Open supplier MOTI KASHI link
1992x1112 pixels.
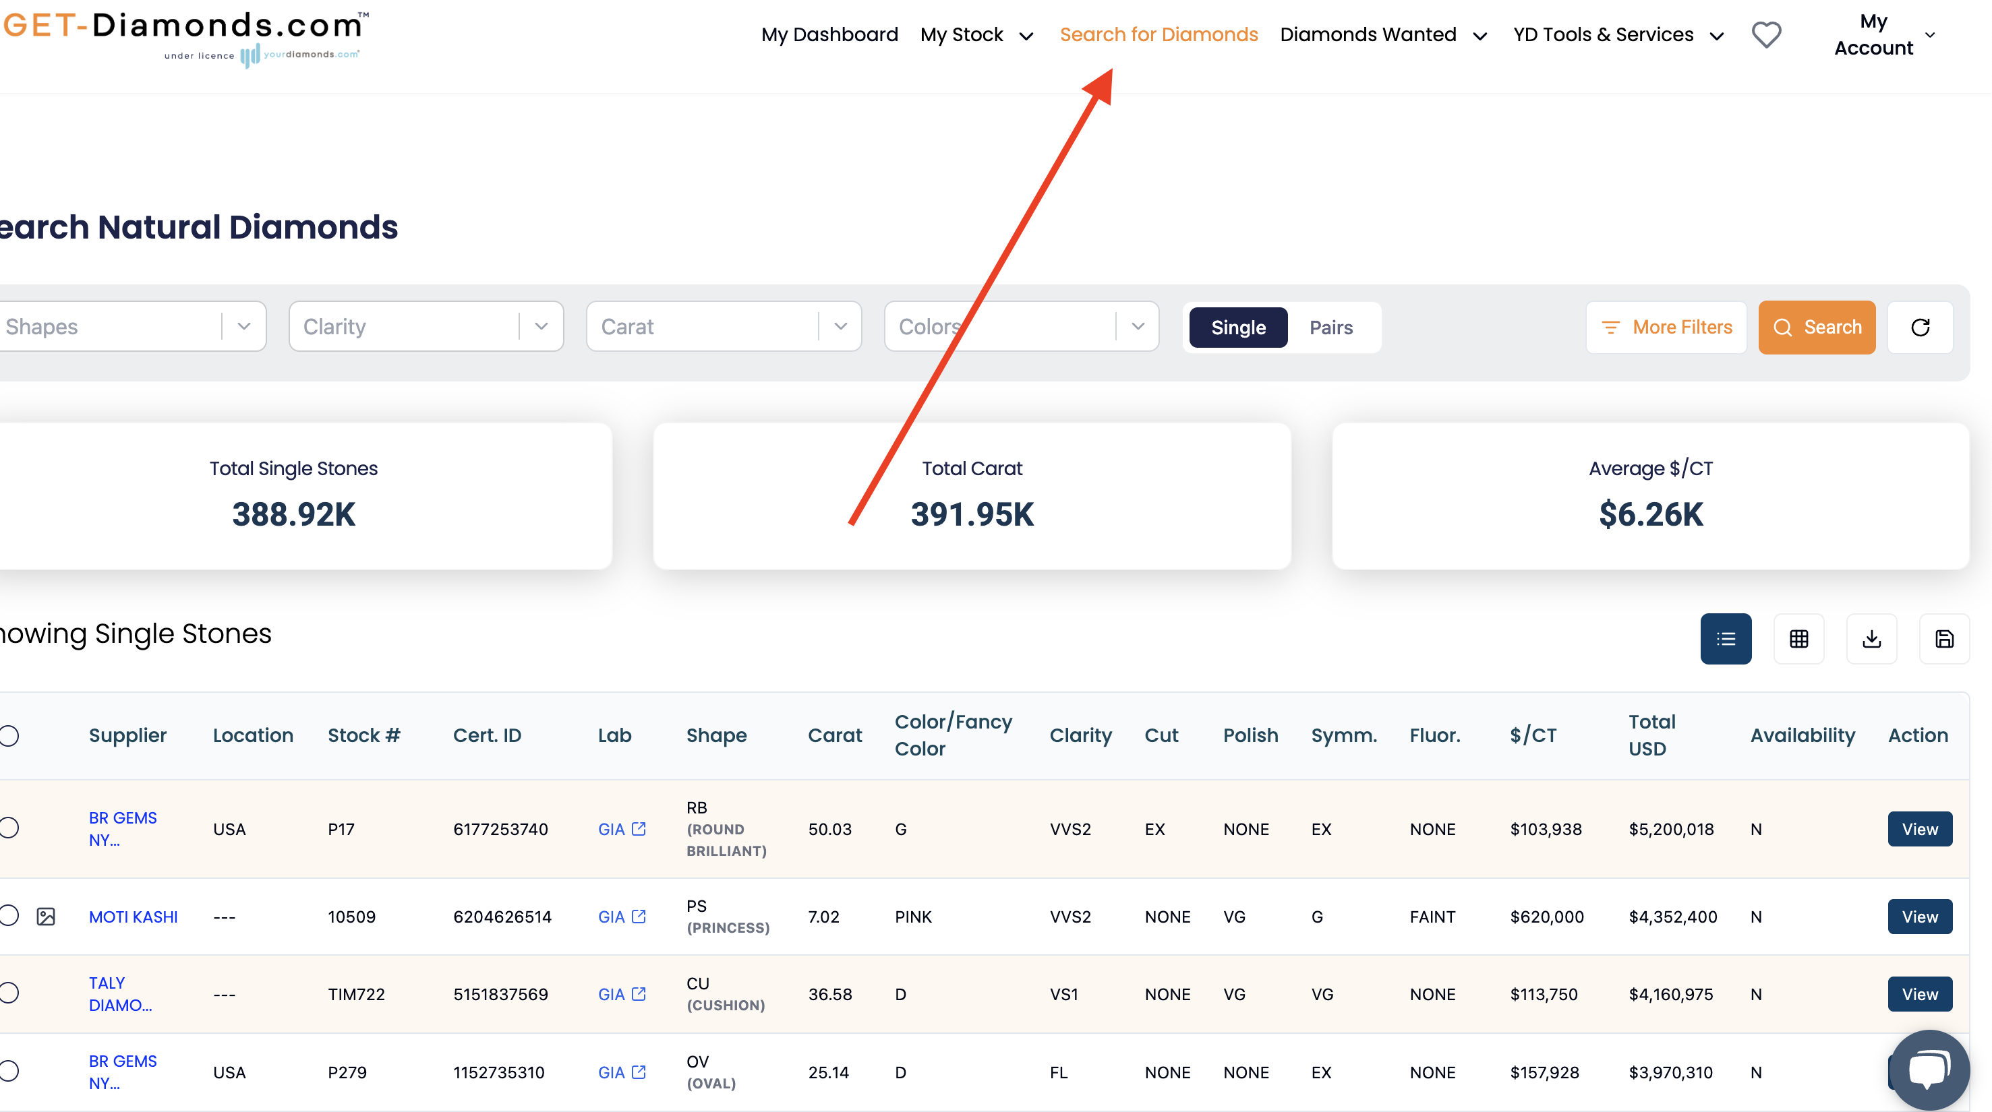coord(133,917)
